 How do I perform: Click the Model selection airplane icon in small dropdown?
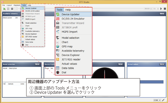point(23,23)
